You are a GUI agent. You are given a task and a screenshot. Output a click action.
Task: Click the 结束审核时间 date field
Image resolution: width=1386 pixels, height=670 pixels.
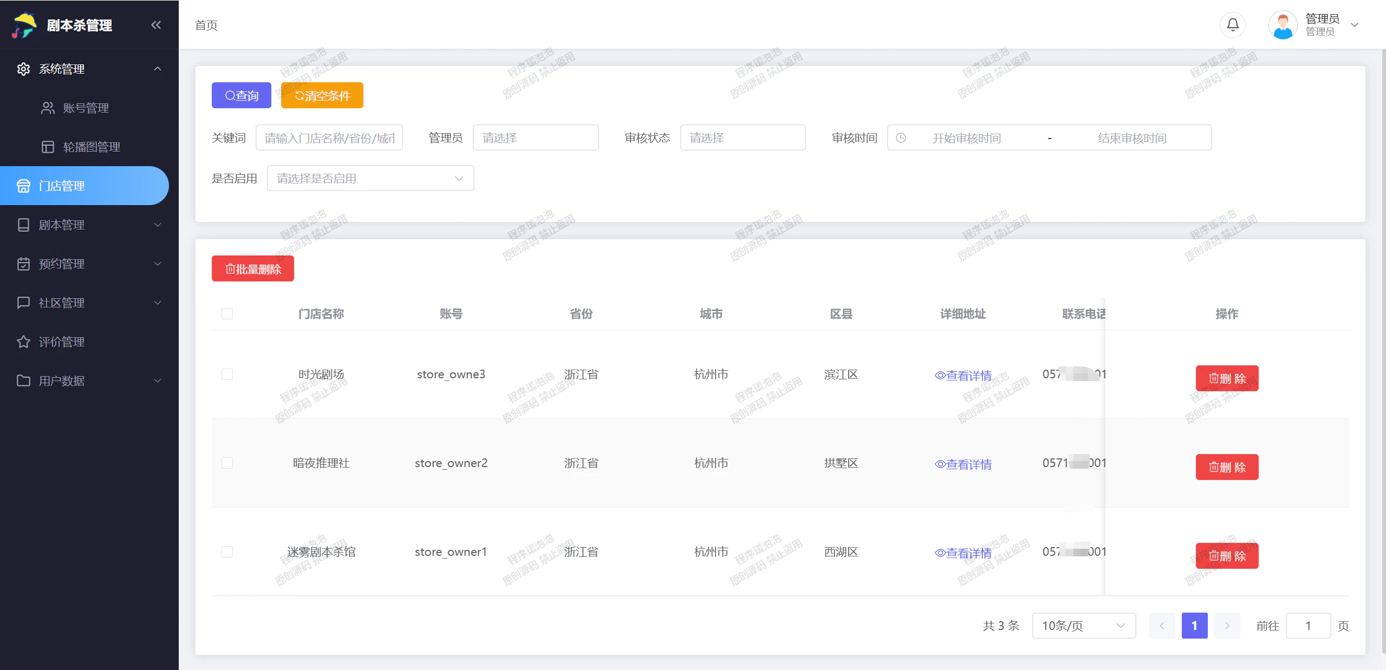click(x=1132, y=138)
